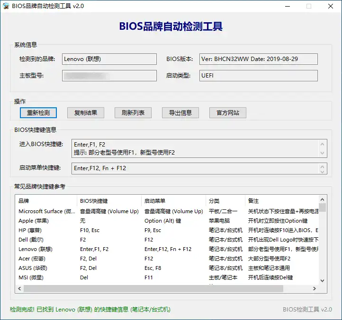Focus the 检测到的品牌 field showing Lenovo
342x320 pixels.
(x=109, y=59)
